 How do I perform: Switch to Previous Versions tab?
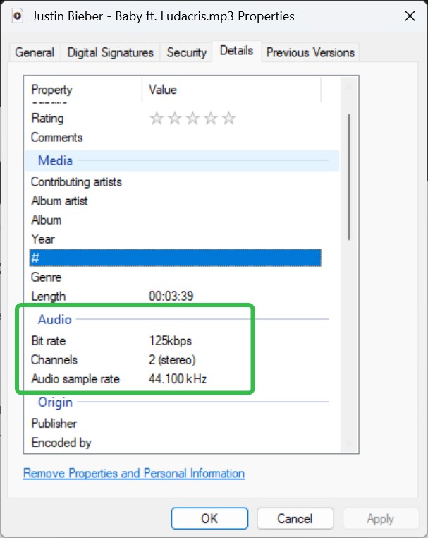pos(310,52)
